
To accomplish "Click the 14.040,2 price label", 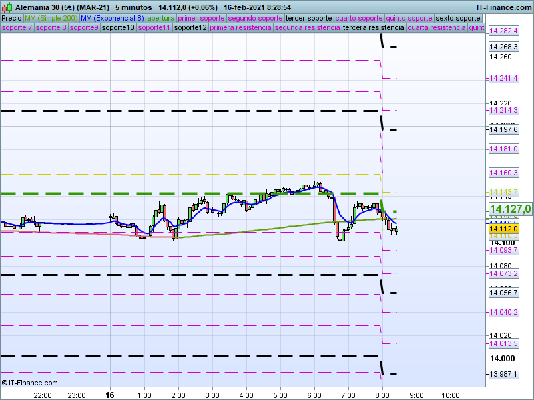I will pyautogui.click(x=503, y=312).
